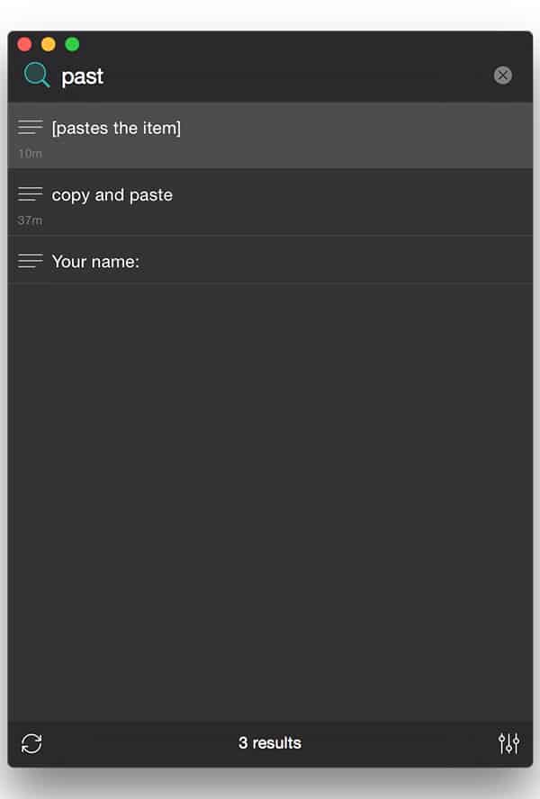This screenshot has width=540, height=799.
Task: Click the '37m' timestamp under 'copy and paste'
Action: click(x=30, y=220)
